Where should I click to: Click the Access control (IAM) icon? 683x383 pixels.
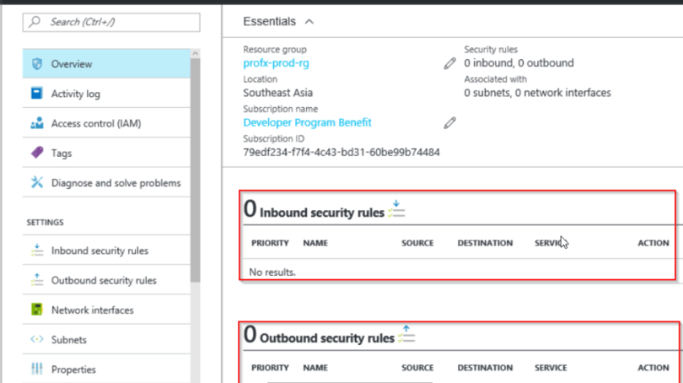click(x=36, y=124)
